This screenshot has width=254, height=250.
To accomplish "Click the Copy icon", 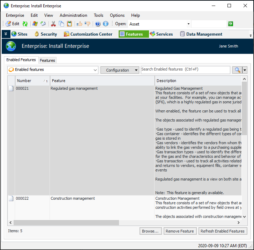I will [x=61, y=24].
